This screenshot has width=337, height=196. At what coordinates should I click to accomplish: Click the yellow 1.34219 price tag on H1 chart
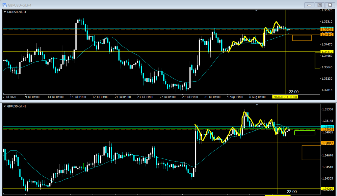pos(327,189)
